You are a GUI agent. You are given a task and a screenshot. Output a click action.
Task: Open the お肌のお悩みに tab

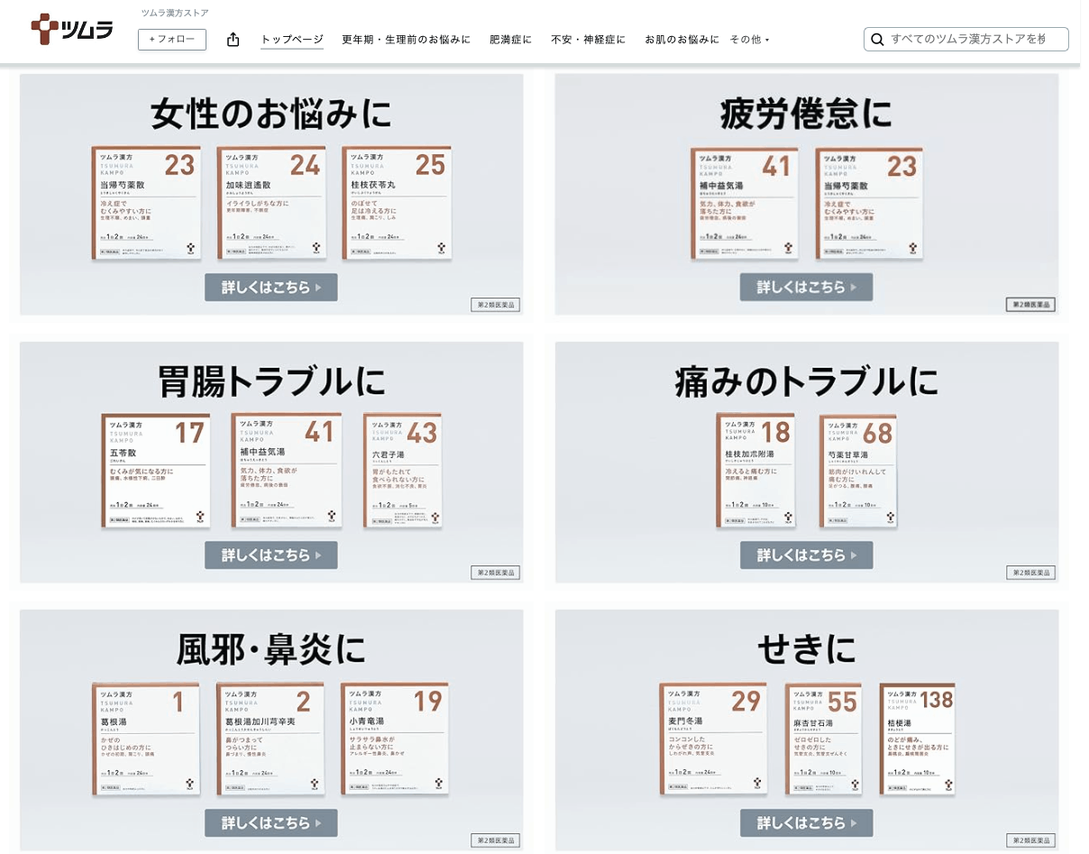tap(682, 40)
